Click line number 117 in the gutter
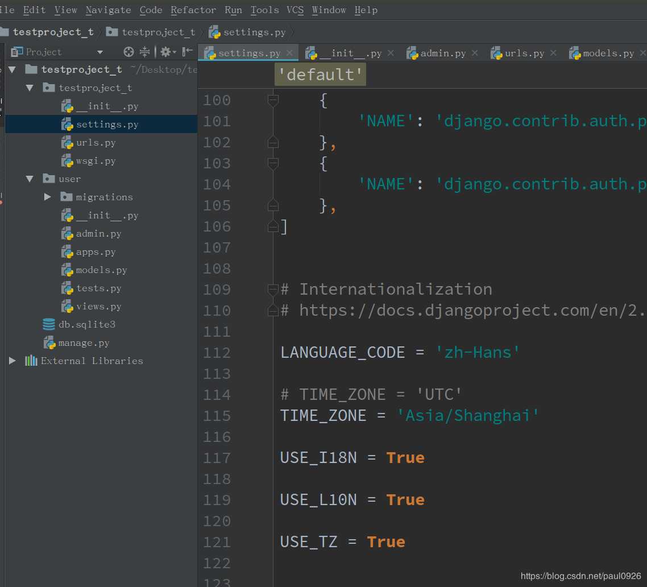Viewport: 647px width, 587px height. point(217,458)
